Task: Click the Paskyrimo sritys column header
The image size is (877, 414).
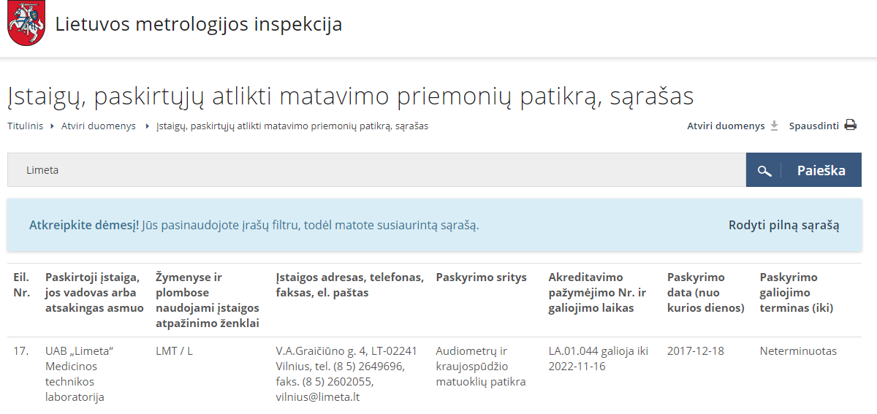Action: (471, 277)
